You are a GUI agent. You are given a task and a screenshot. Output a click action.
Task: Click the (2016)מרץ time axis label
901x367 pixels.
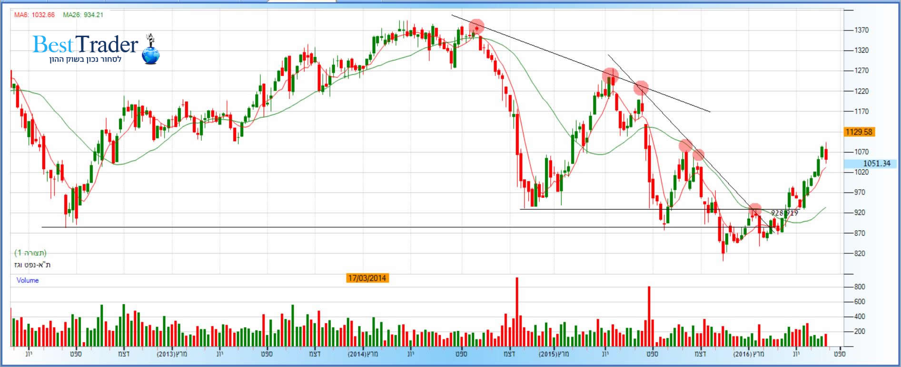click(749, 354)
